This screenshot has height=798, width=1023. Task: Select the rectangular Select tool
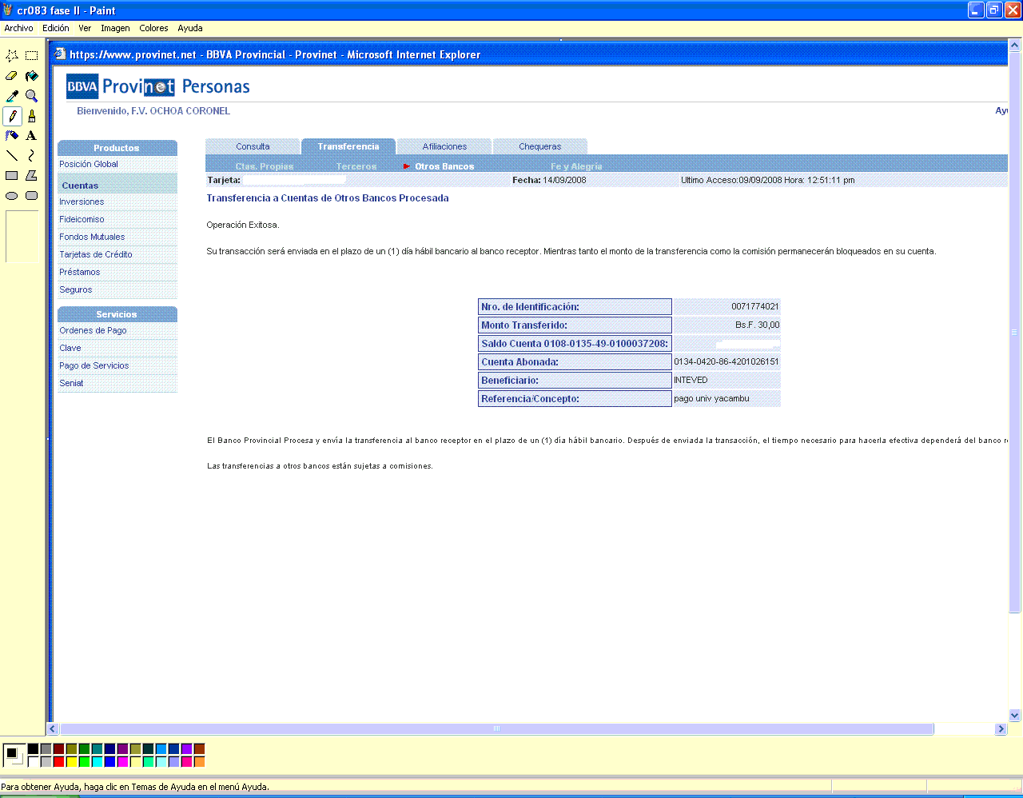pyautogui.click(x=32, y=56)
